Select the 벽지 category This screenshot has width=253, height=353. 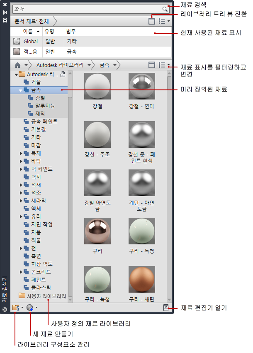tap(36, 177)
